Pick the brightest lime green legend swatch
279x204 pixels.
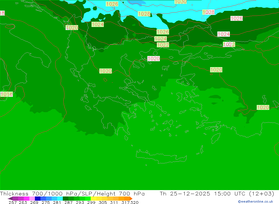(88, 198)
